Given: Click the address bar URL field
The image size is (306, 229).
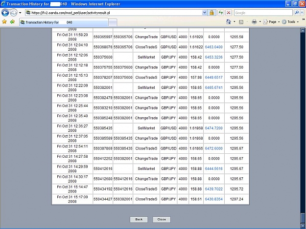Looking at the screenshot, I should coord(114,13).
